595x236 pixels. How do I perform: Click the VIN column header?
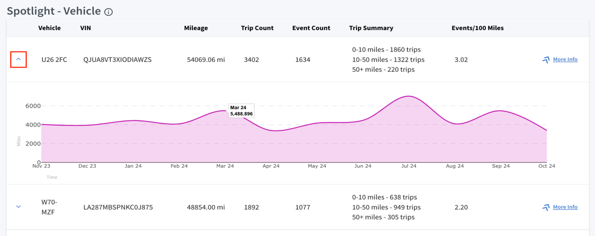pos(85,28)
